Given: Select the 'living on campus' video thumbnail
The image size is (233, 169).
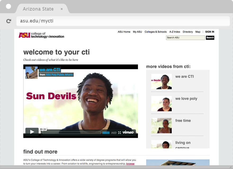Looking at the screenshot, I should [x=161, y=144].
